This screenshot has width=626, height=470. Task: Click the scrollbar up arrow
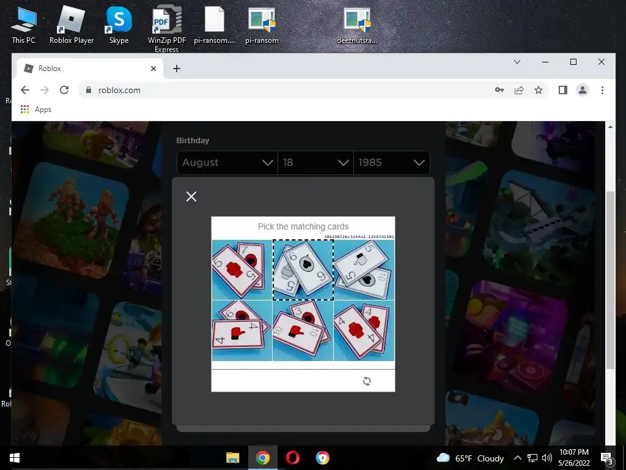click(611, 127)
